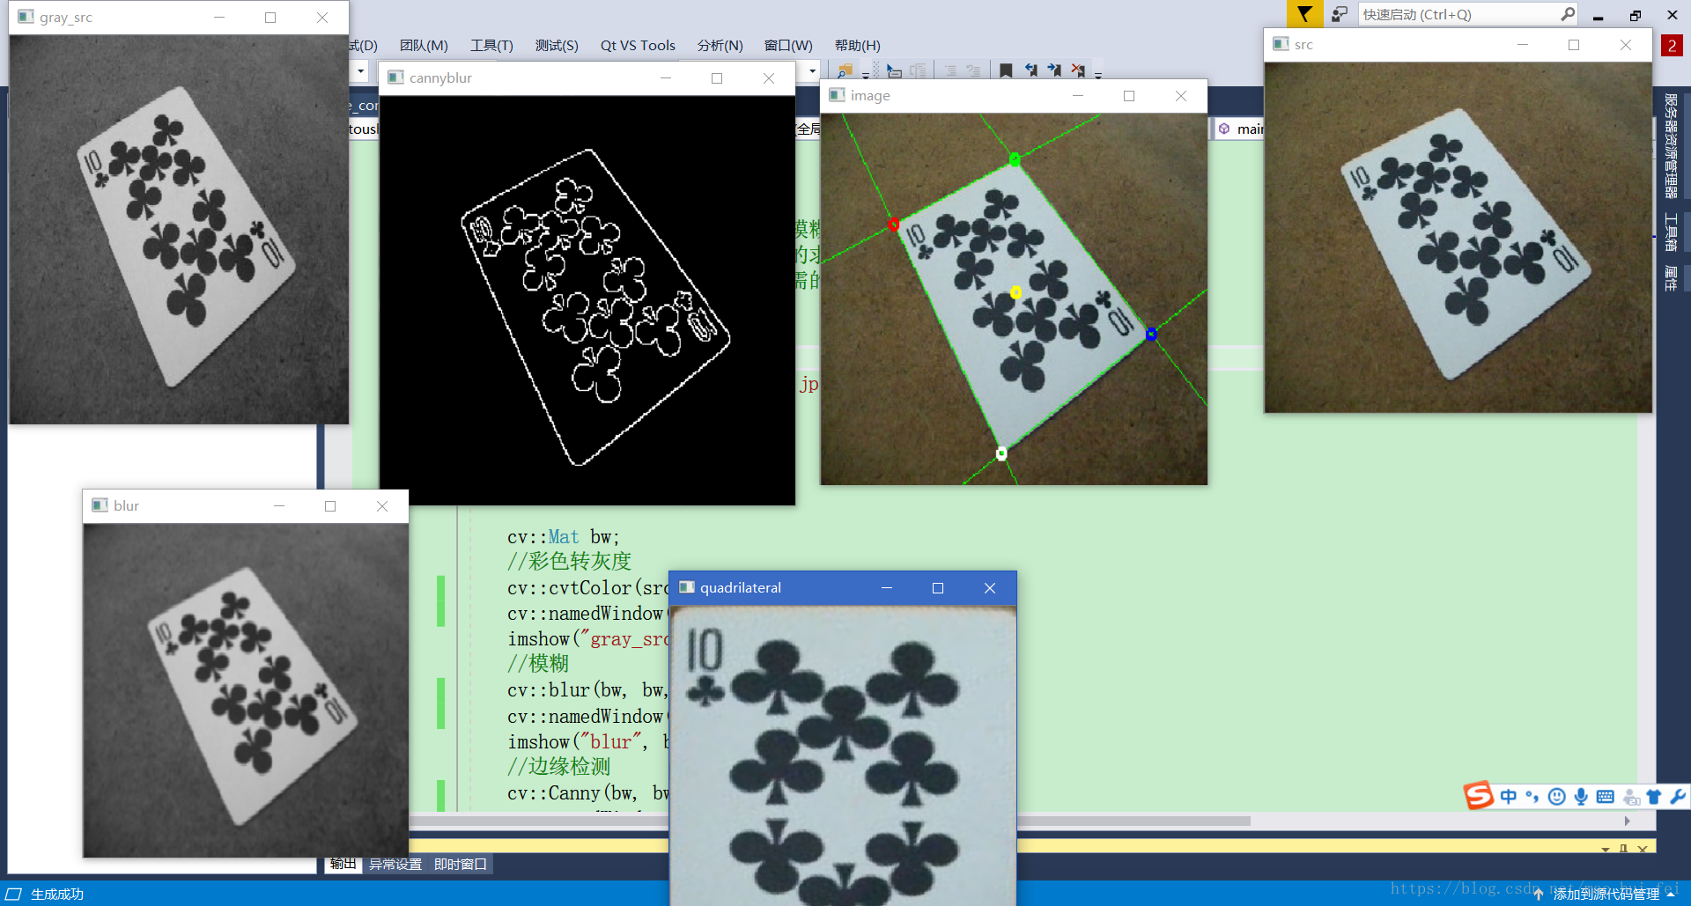Click 添加到源代码管理 in the status bar
Screen dimensions: 1691x906
click(x=1606, y=894)
